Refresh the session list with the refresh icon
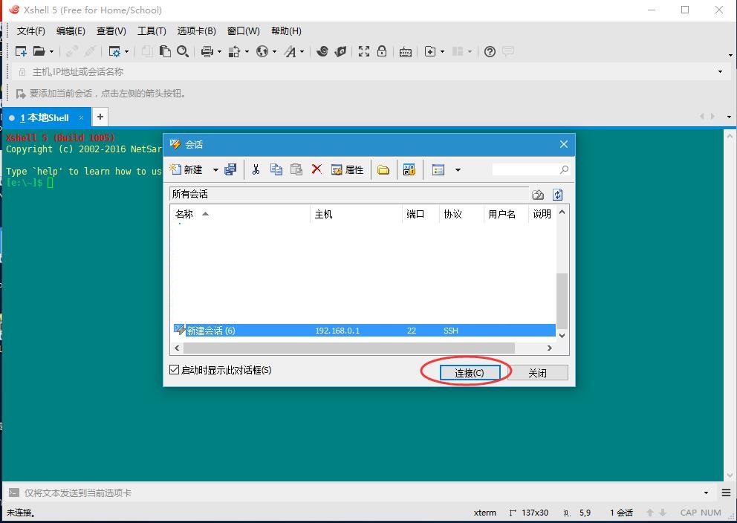Screen dimensions: 737x523 pyautogui.click(x=557, y=195)
